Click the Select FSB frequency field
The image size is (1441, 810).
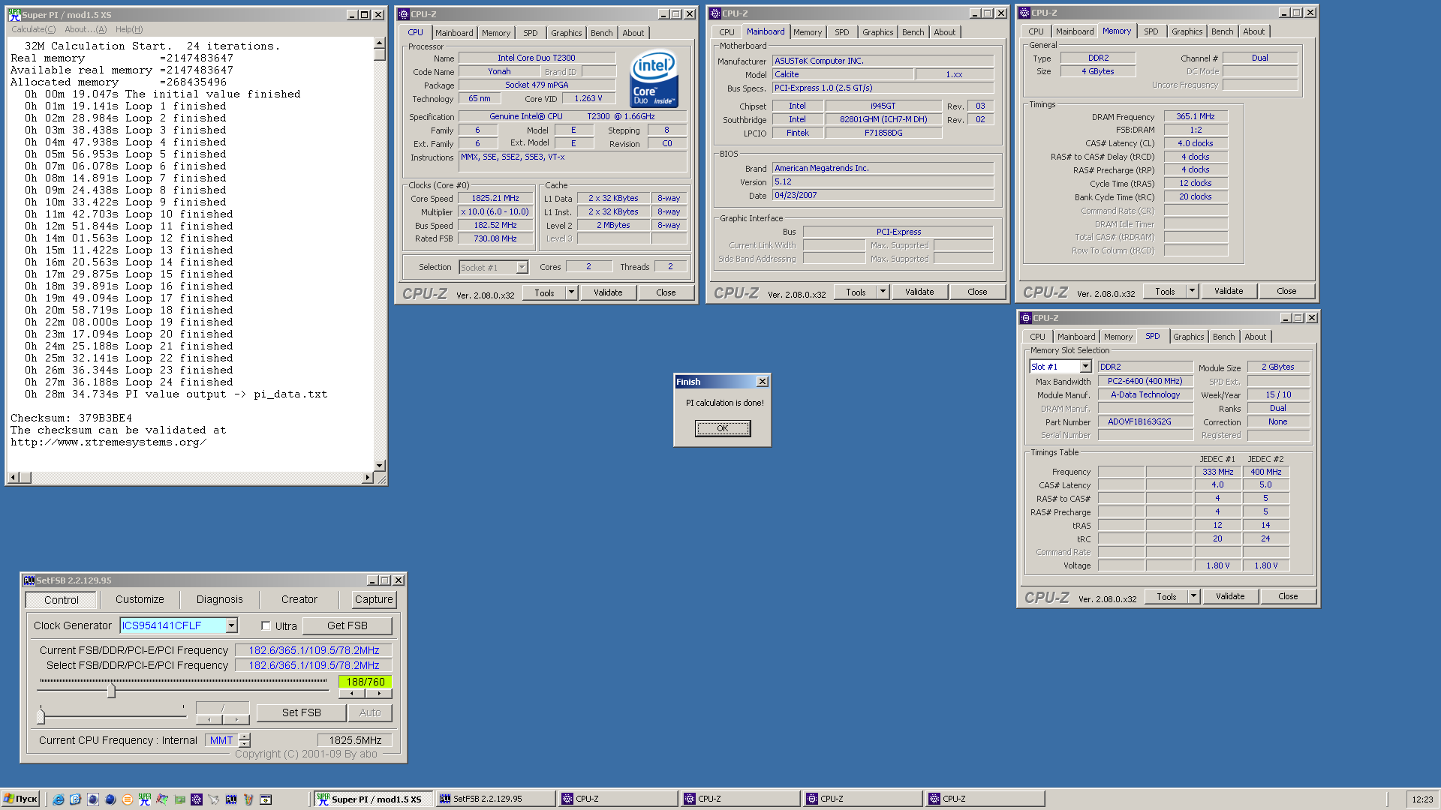[x=314, y=665]
